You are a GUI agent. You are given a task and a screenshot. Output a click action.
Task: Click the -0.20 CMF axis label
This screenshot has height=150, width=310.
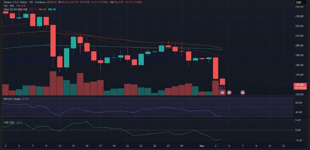(x=298, y=140)
